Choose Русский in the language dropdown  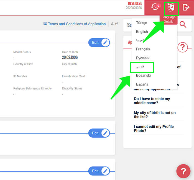pyautogui.click(x=143, y=58)
